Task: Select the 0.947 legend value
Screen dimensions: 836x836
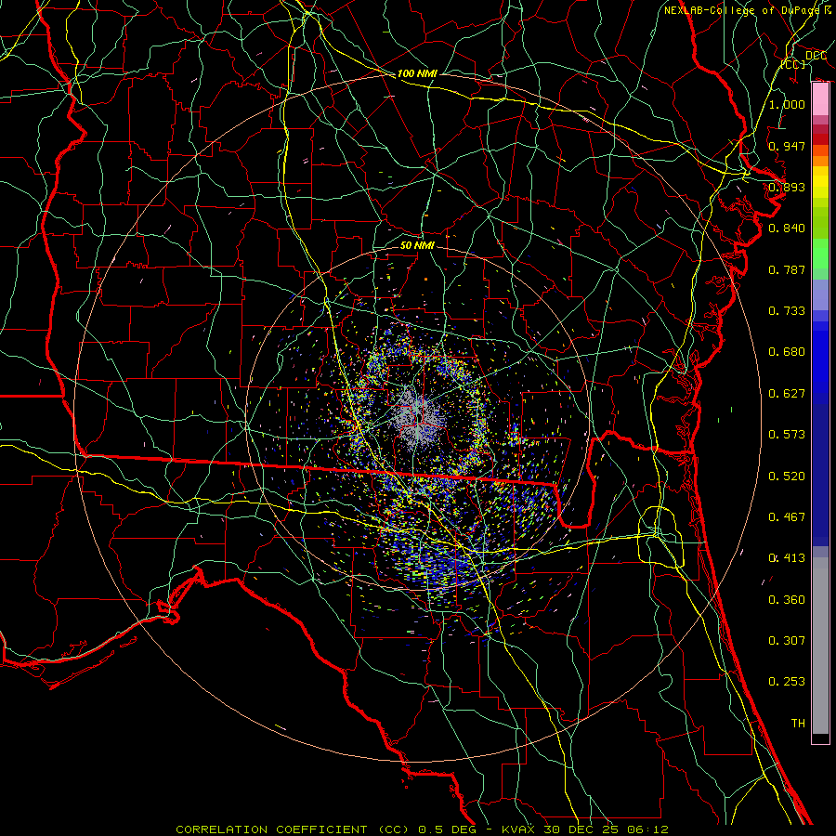Action: [787, 146]
